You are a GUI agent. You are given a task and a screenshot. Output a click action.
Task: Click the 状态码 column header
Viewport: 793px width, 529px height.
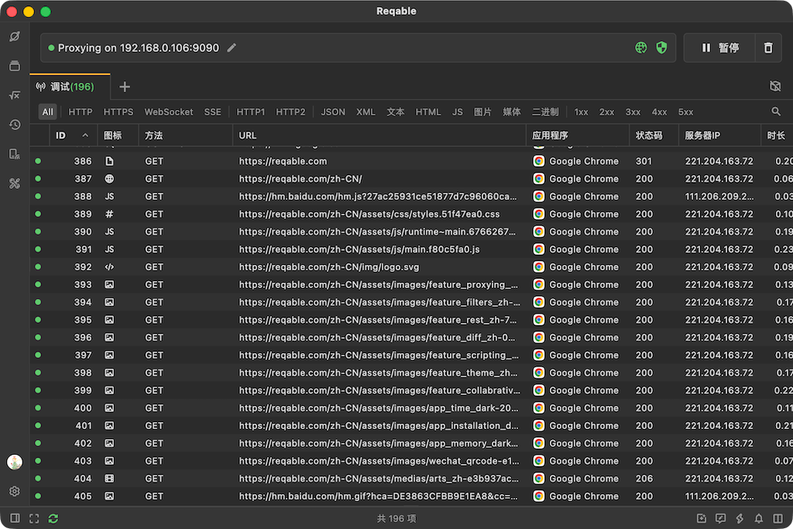tap(649, 135)
